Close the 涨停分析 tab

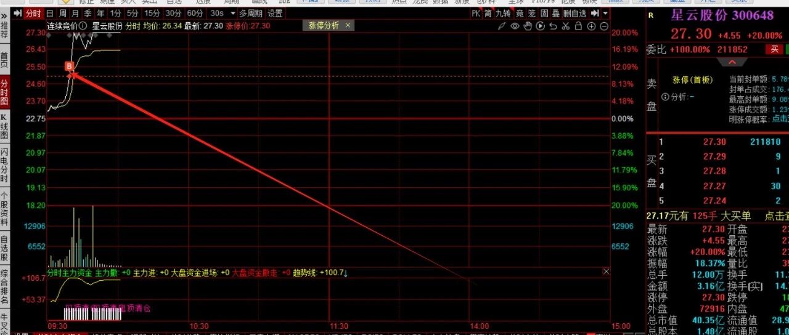click(348, 25)
